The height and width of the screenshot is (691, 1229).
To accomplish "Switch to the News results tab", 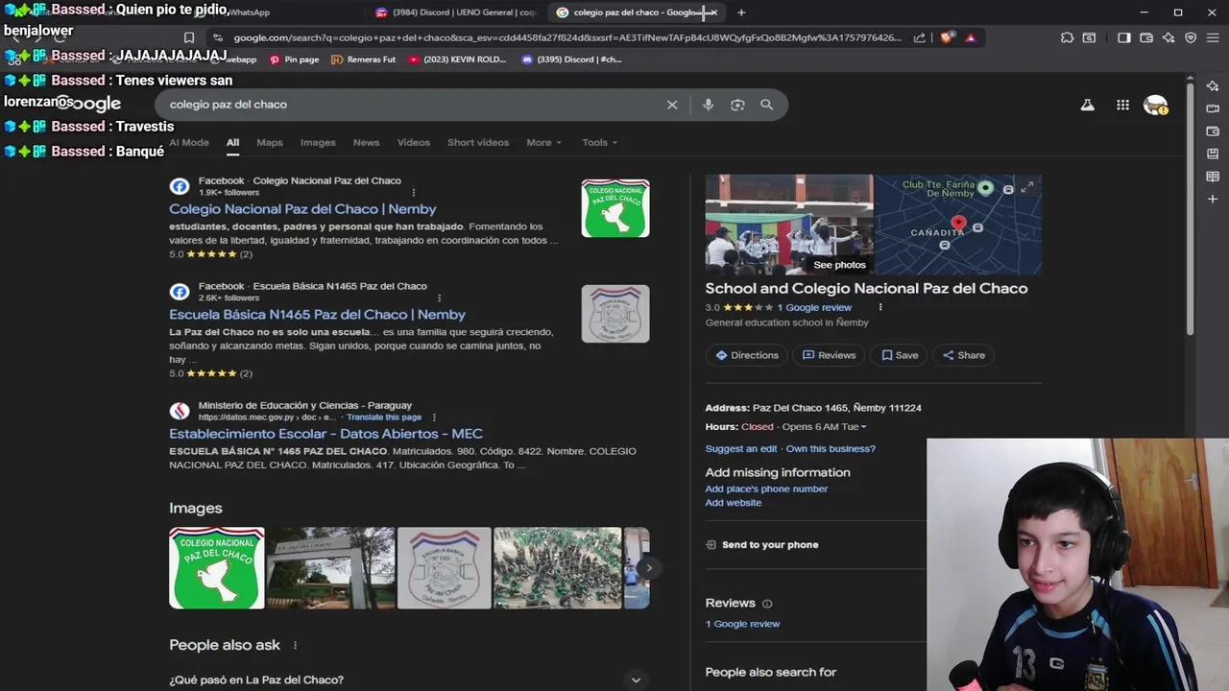I will [x=366, y=142].
